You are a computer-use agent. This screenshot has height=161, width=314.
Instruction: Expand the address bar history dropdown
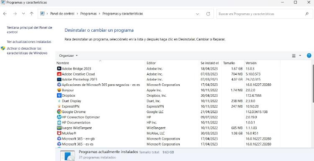198,14
